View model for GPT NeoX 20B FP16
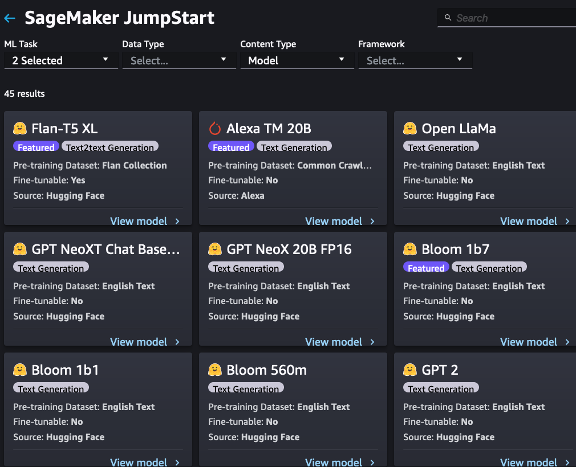 [334, 342]
